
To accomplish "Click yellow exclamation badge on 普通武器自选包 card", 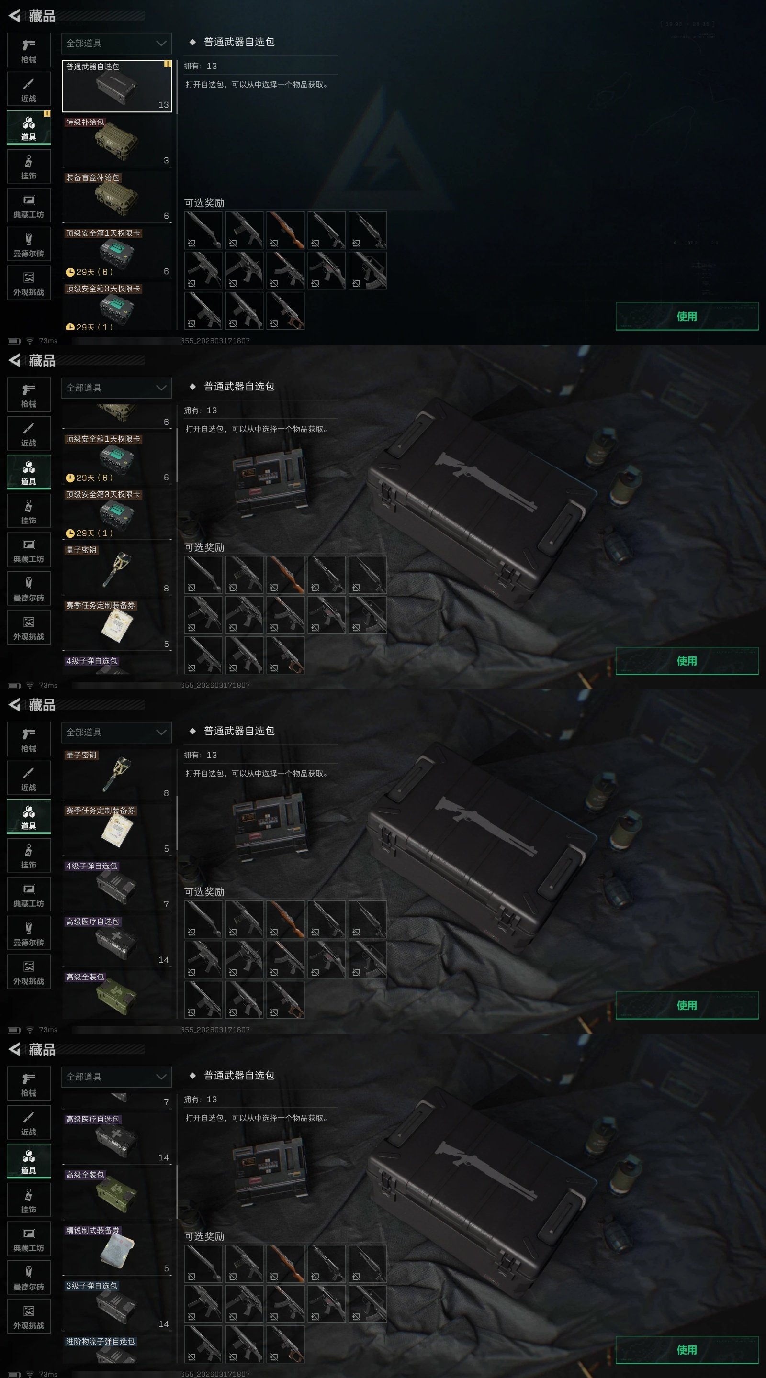I will (x=168, y=64).
